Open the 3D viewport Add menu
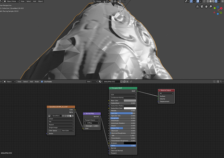The height and width of the screenshot is (158, 224). click(x=34, y=1)
